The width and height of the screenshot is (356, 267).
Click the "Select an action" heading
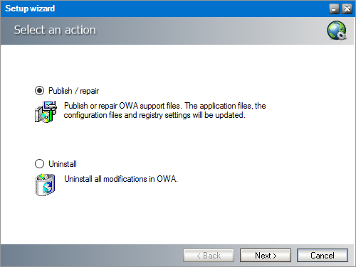click(x=55, y=30)
